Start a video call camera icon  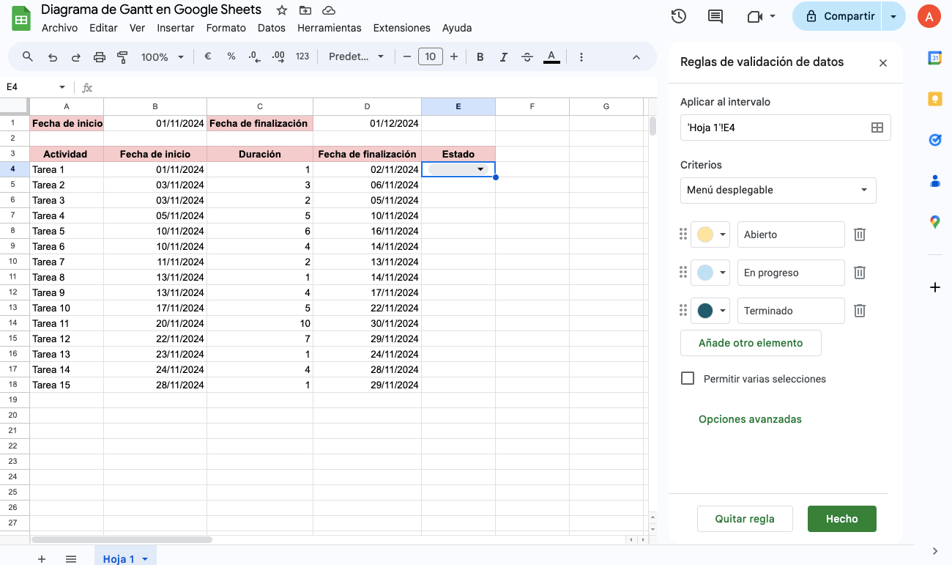pyautogui.click(x=754, y=16)
